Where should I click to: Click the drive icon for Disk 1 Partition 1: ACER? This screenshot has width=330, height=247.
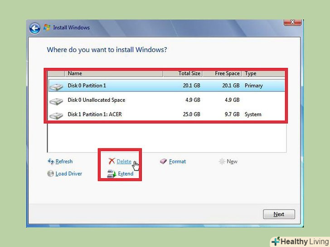pyautogui.click(x=56, y=115)
